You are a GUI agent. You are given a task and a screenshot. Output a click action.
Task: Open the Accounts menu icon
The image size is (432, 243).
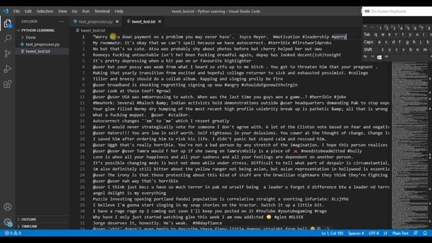7,207
